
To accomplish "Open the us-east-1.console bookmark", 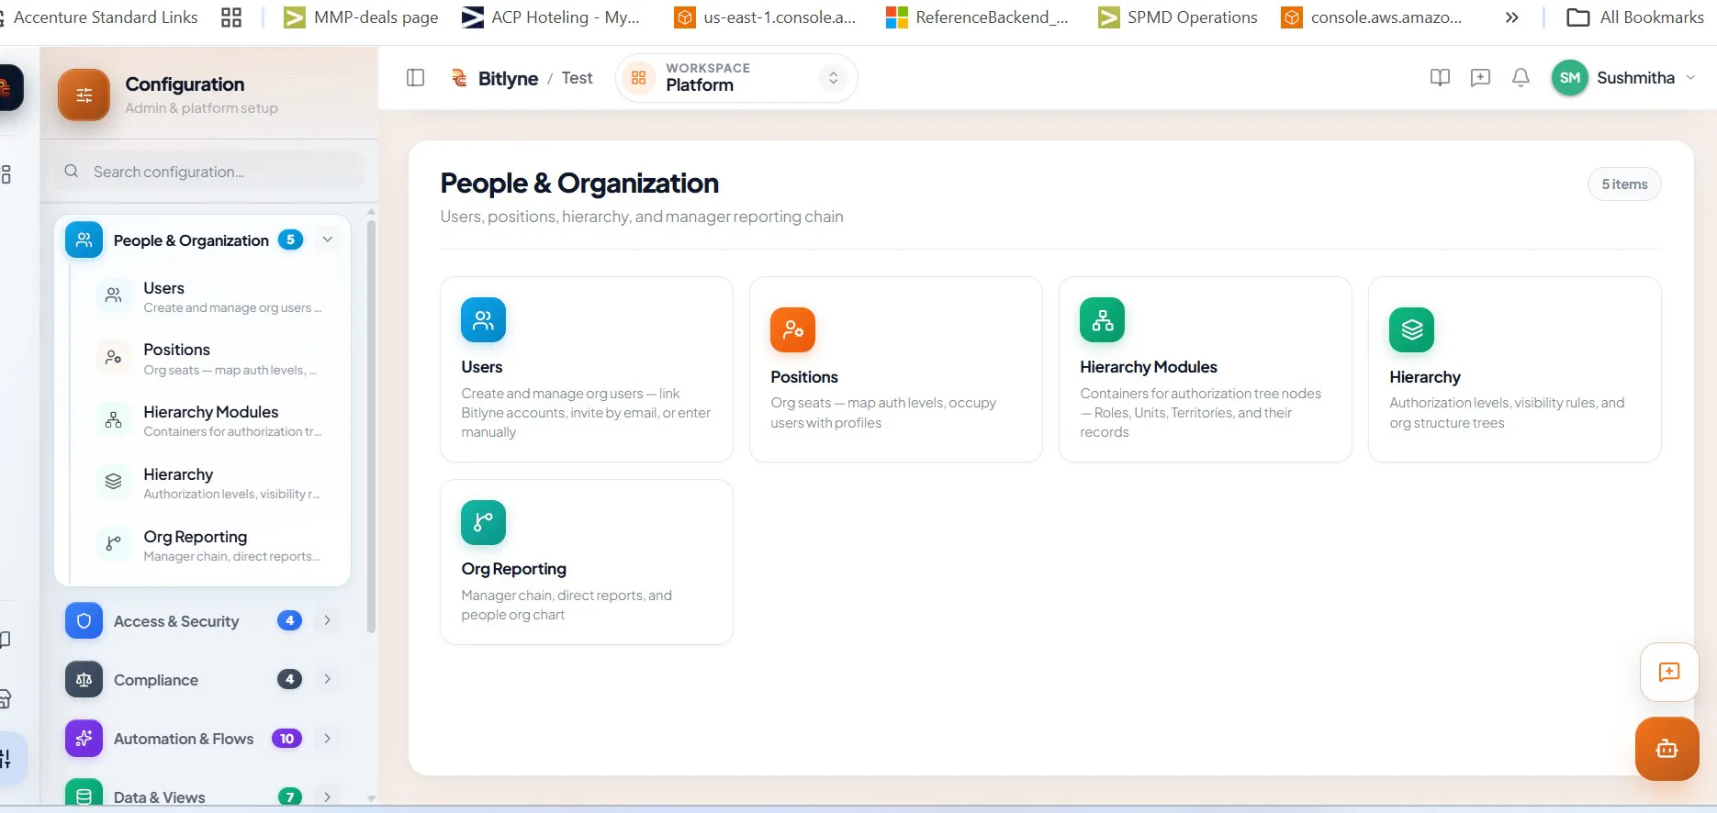I will click(x=765, y=17).
